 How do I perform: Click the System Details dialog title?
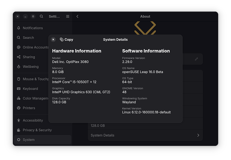point(115,40)
